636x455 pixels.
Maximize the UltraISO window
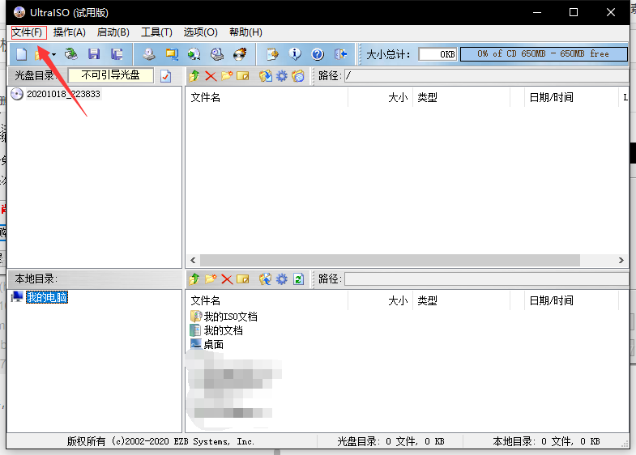coord(574,13)
